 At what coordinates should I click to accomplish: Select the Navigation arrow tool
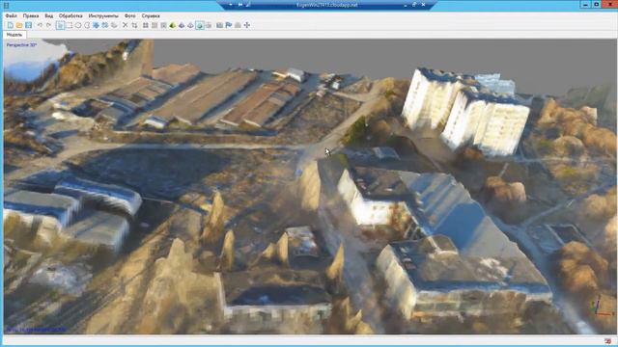(x=60, y=25)
